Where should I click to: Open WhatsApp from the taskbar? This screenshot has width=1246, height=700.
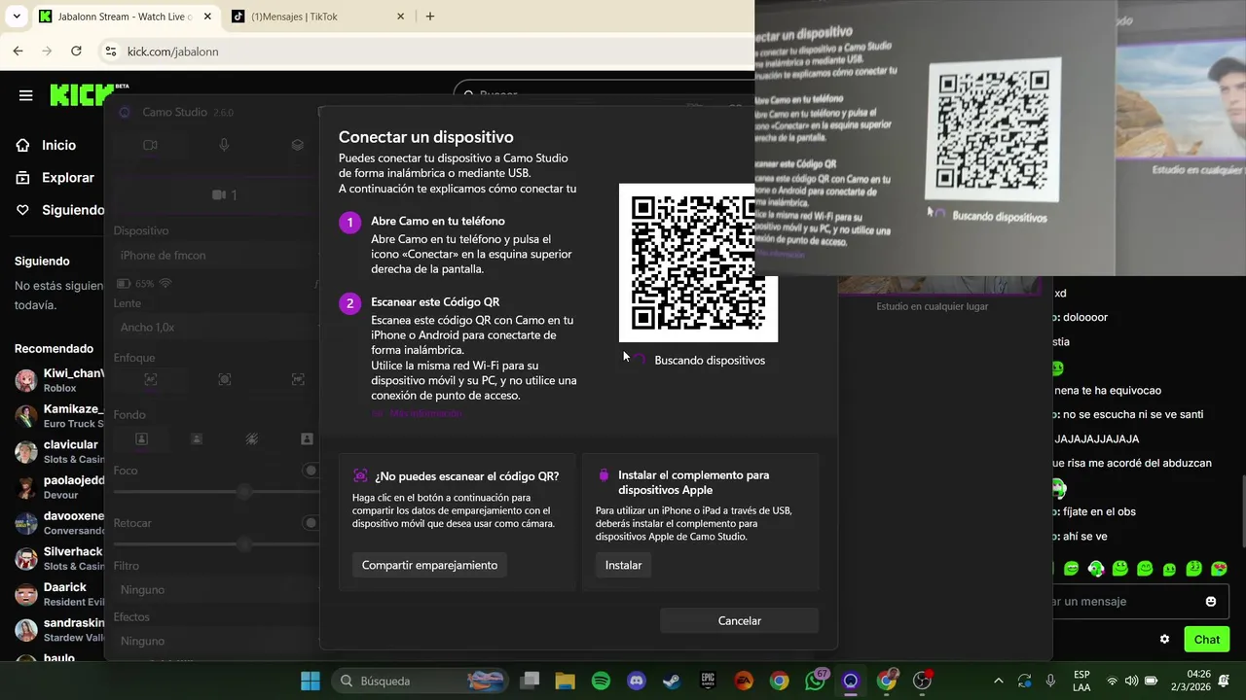(x=815, y=681)
